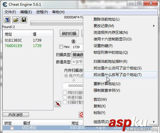Maximize the Cheat Engine window

coord(139,3)
